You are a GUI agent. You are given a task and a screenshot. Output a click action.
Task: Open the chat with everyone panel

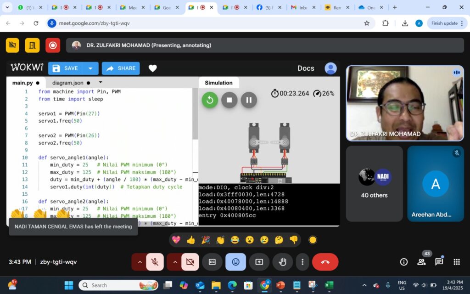click(439, 262)
